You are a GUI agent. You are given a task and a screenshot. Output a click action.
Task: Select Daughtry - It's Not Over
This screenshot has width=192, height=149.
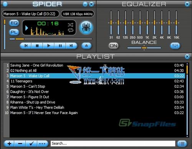[x=97, y=92]
